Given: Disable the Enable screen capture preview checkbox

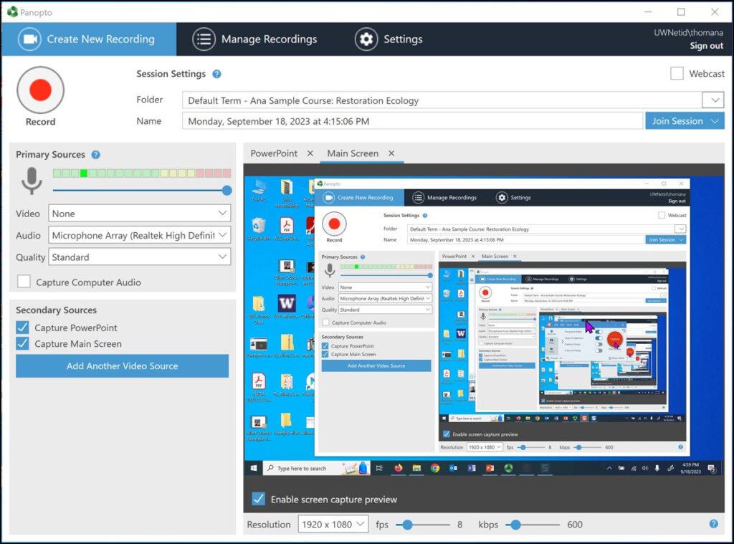Looking at the screenshot, I should coord(258,499).
